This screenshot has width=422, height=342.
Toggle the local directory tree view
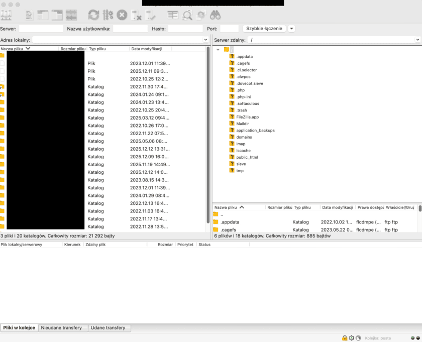pos(43,15)
